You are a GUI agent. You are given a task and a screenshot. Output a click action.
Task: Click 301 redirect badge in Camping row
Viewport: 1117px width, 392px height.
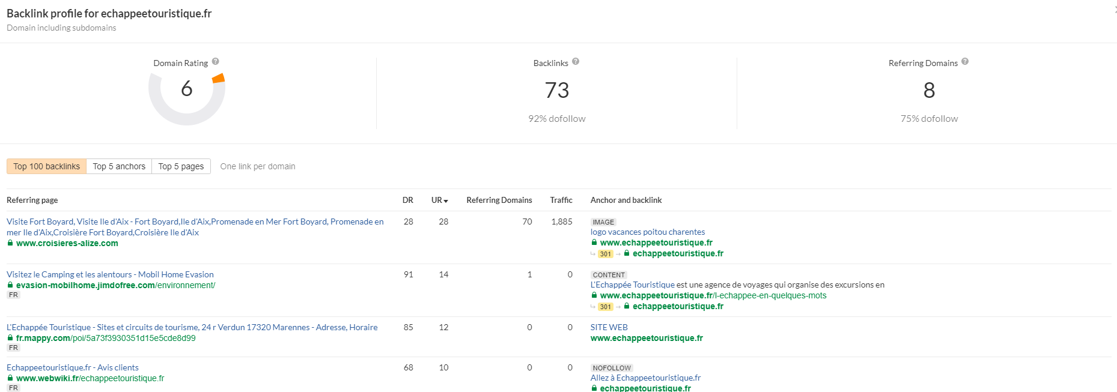[605, 307]
